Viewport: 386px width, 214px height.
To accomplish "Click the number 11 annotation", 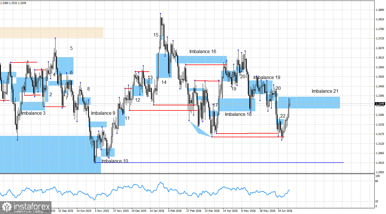I will [127, 118].
